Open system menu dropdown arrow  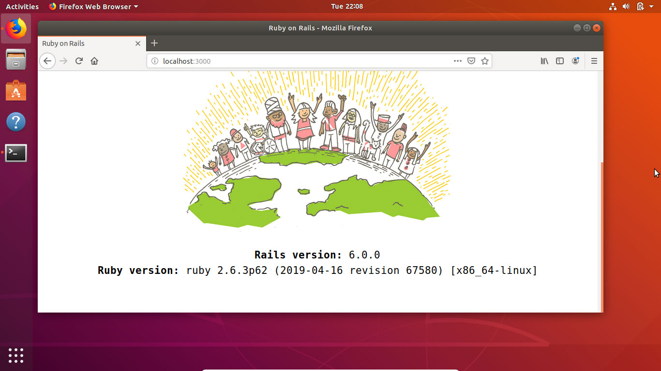pyautogui.click(x=652, y=6)
